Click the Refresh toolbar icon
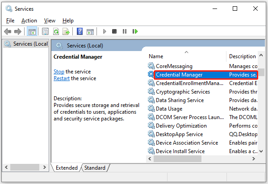268x184 pixels. pos(56,31)
